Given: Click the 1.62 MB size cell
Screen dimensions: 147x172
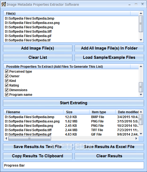Looking at the screenshot, I should tap(71, 121).
